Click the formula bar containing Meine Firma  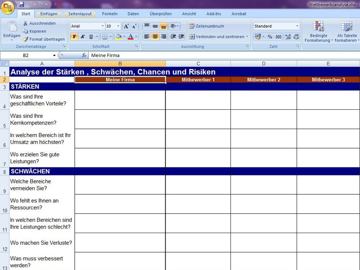[224, 55]
